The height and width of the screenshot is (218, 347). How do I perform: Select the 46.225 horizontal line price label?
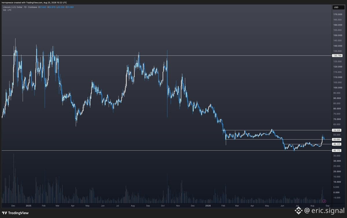click(337, 144)
